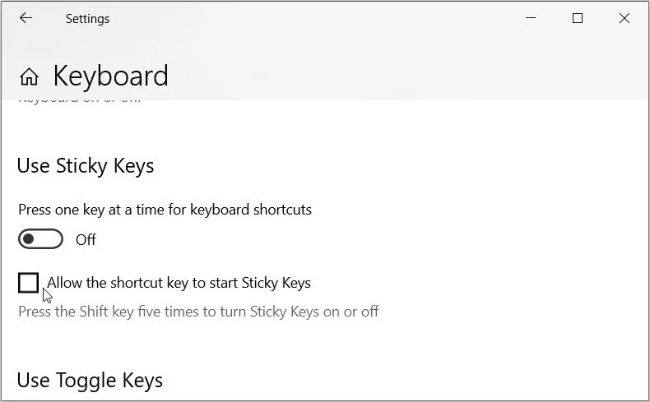This screenshot has width=650, height=402.
Task: Minimize the Settings window
Action: 531,18
